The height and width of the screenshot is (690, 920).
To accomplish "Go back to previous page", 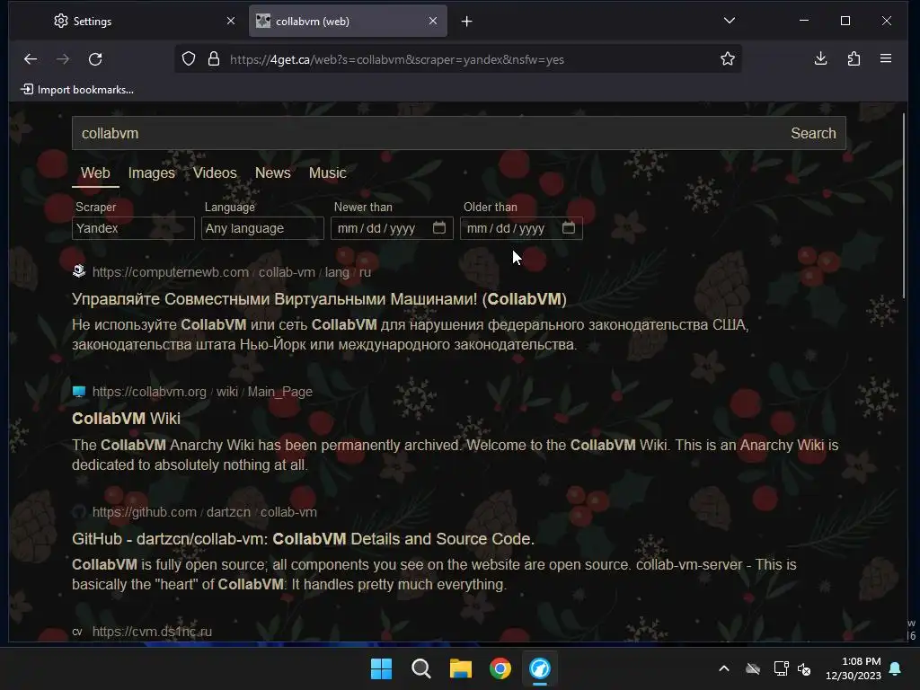I will click(31, 59).
